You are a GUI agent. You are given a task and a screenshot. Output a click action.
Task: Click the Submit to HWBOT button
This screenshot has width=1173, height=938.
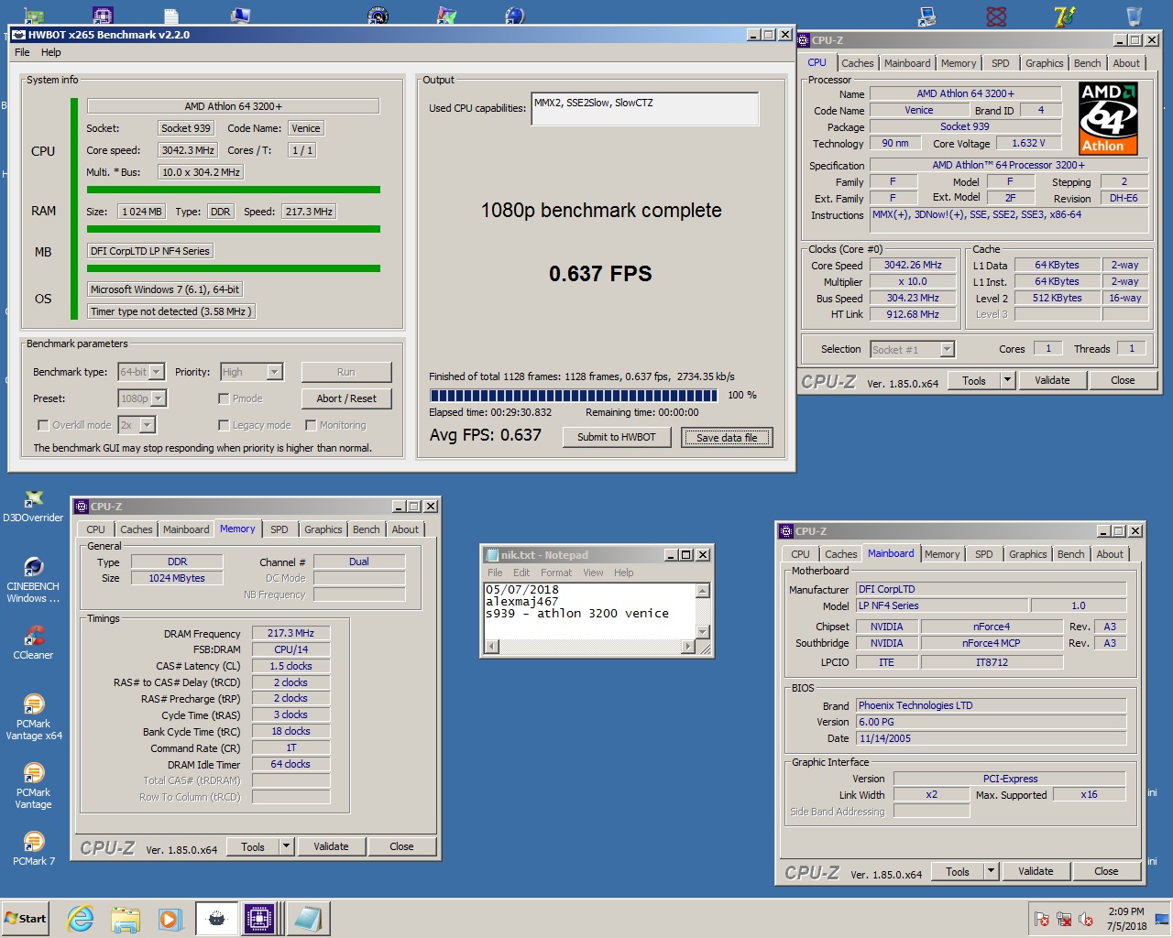617,437
